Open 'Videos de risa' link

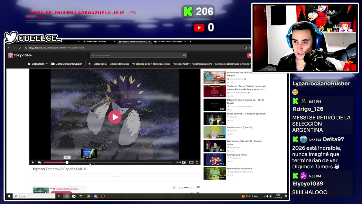click(x=100, y=64)
